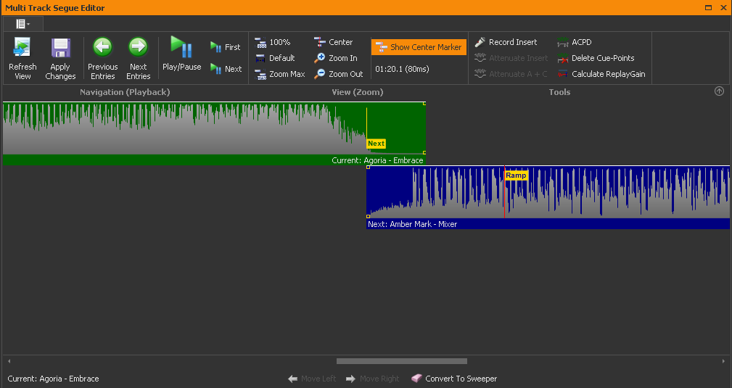Zoom Out on the waveform
Viewport: 732px width, 388px height.
[x=339, y=74]
